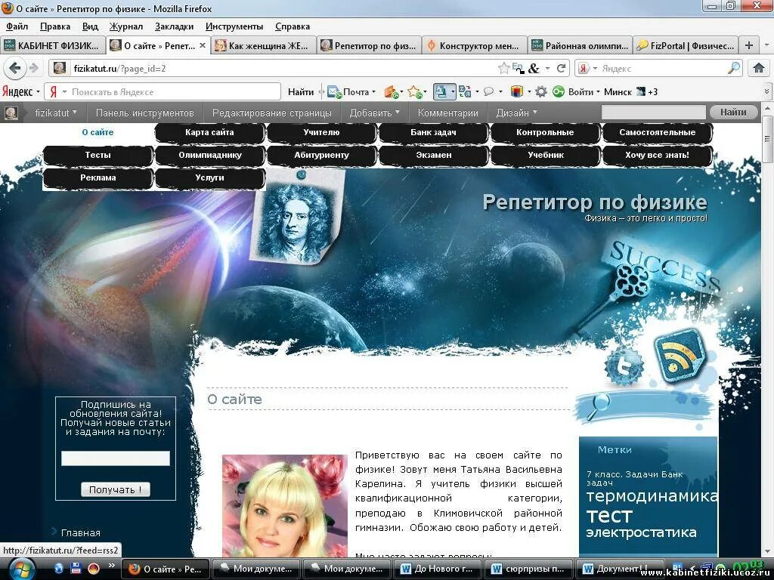774x580 pixels.
Task: Open the RSS feed icon on the site
Action: (680, 356)
